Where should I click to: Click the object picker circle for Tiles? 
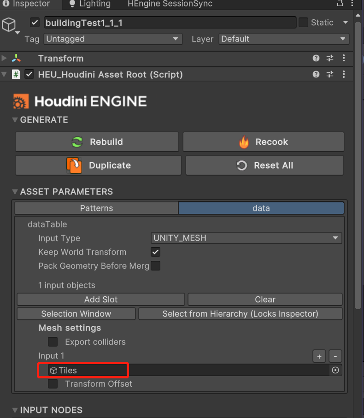pyautogui.click(x=335, y=370)
